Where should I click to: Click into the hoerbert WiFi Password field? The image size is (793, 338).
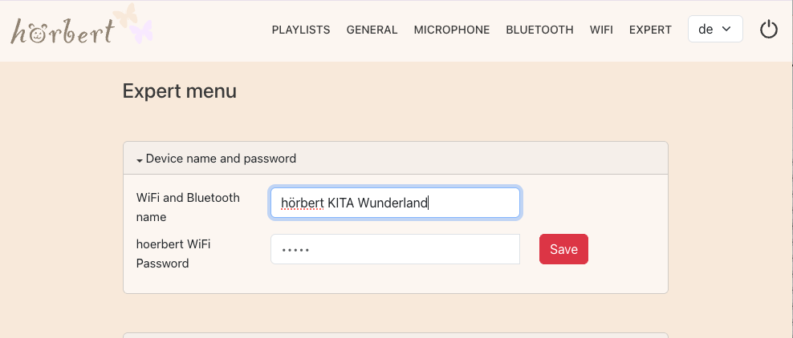(395, 249)
